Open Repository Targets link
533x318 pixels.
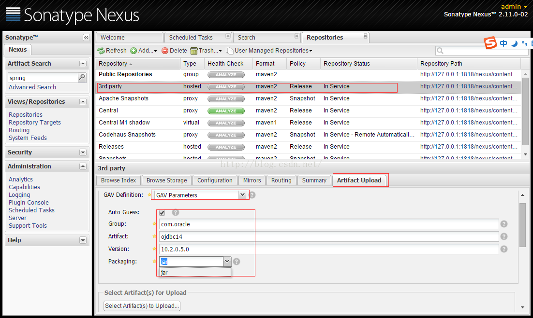35,123
